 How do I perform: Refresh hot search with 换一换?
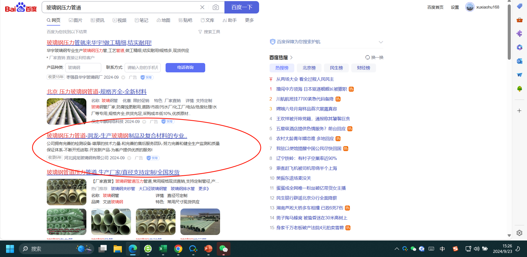(x=374, y=58)
